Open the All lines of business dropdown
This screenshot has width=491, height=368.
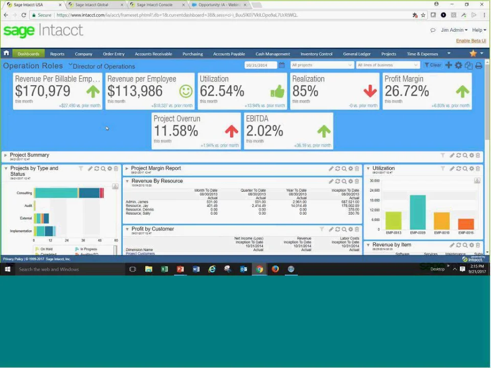point(387,65)
